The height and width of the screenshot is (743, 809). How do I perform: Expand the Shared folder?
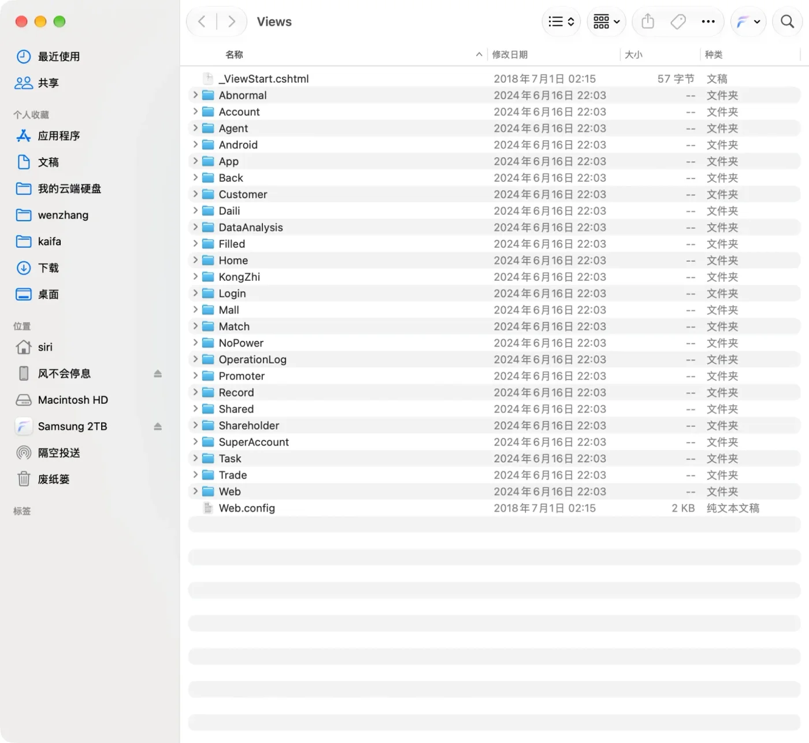pyautogui.click(x=195, y=408)
